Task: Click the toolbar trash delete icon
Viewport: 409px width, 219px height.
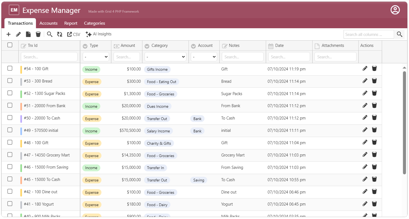Action: point(38,34)
